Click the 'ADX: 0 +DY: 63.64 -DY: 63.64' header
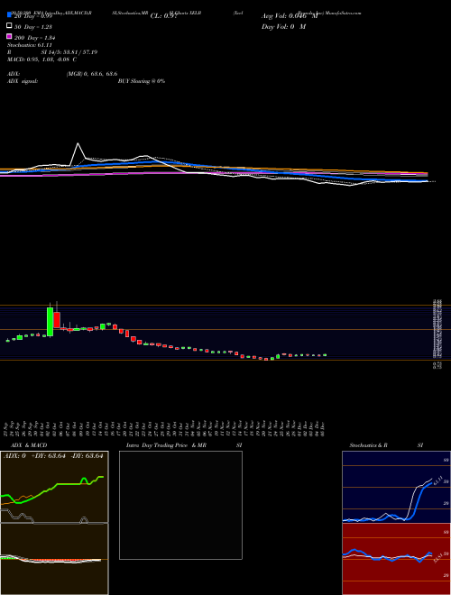451x595 pixels. tap(53, 456)
